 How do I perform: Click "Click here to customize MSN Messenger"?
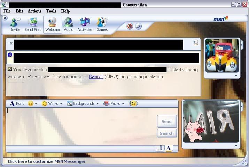[x=46, y=161]
